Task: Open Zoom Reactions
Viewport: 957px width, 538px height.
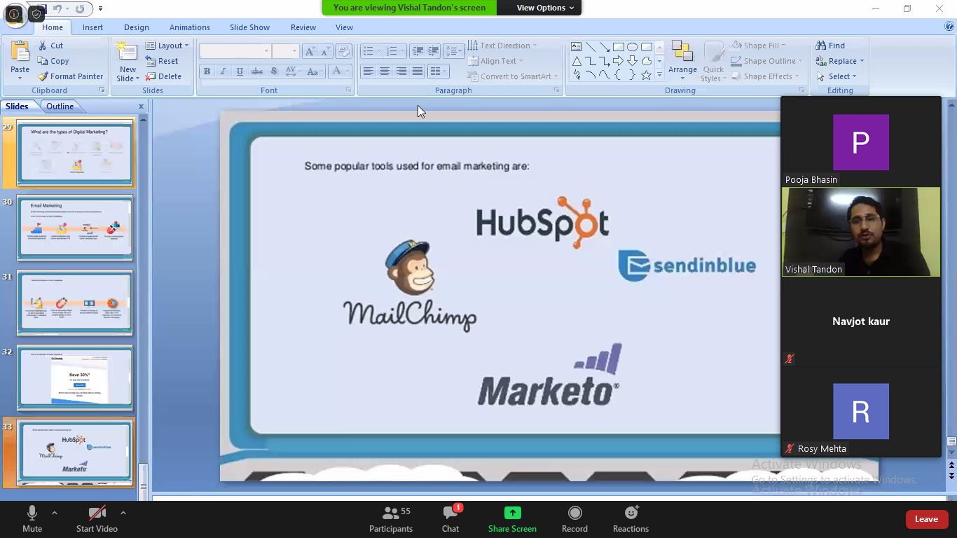Action: (x=631, y=518)
